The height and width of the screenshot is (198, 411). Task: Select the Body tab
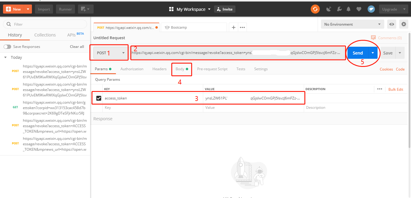(x=182, y=69)
